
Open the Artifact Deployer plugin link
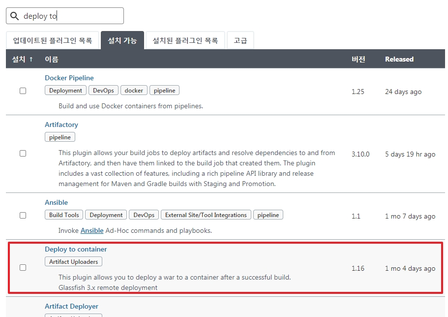[x=71, y=306]
